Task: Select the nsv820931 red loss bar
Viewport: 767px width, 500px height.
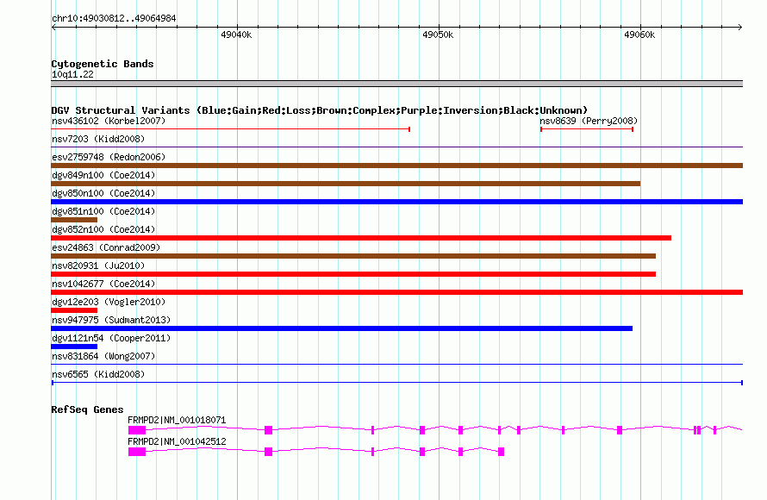Action: [353, 274]
